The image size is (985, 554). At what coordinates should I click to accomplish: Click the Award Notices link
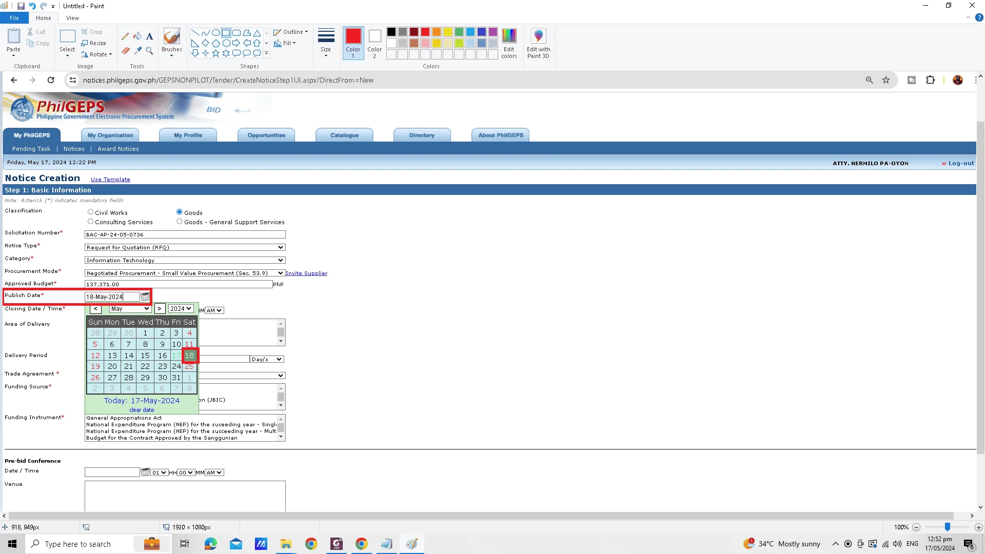118,149
